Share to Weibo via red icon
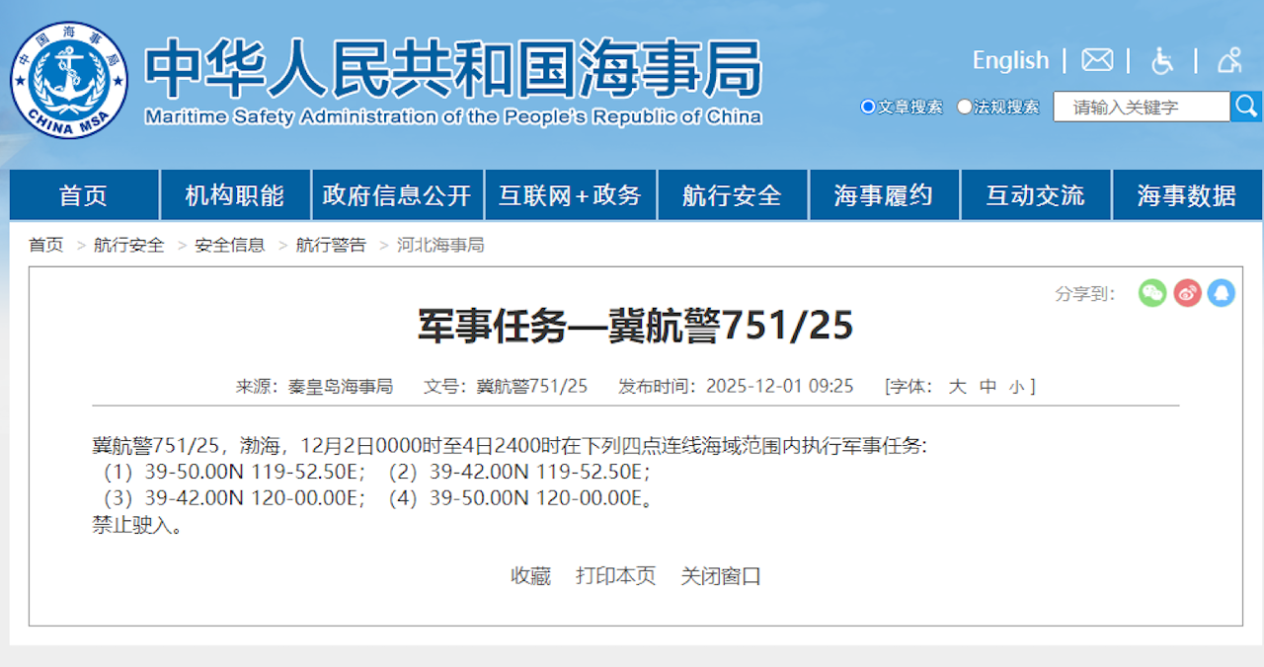Screen dimensions: 1264x667 (x=1187, y=292)
